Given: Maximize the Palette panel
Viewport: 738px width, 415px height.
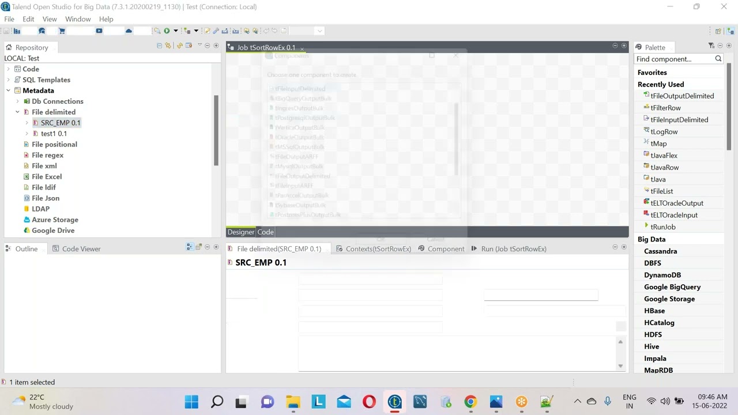Looking at the screenshot, I should [729, 46].
